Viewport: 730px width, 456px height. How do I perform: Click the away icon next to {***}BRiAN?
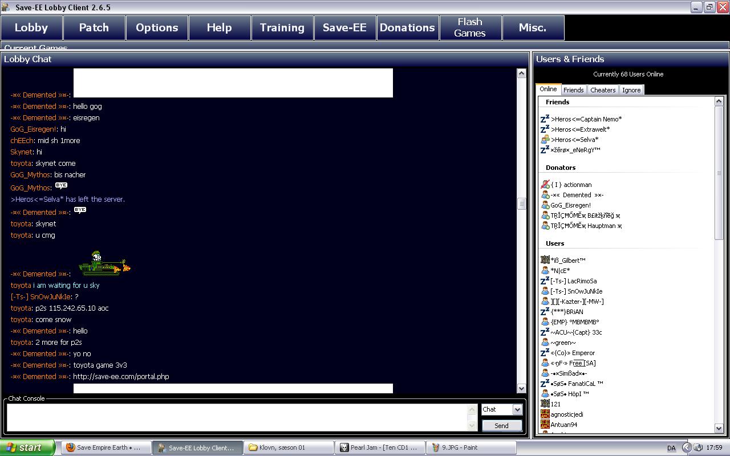[x=545, y=312]
